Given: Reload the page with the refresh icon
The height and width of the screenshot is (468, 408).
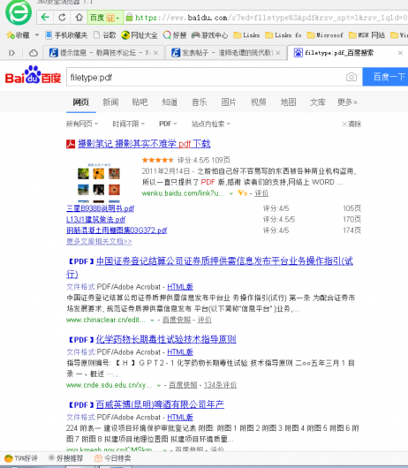Looking at the screenshot, I should click(x=62, y=18).
